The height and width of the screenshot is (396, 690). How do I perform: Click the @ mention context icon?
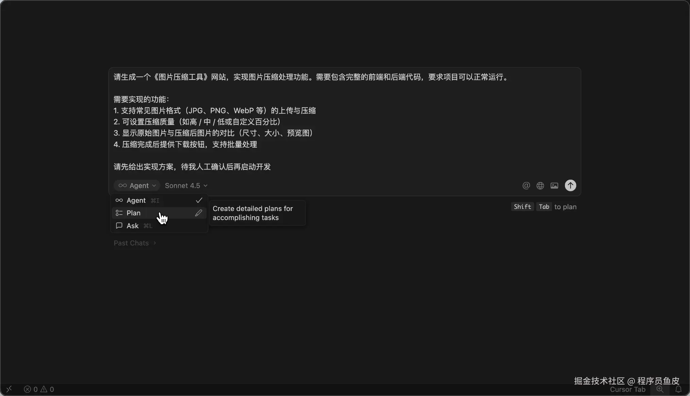point(526,185)
